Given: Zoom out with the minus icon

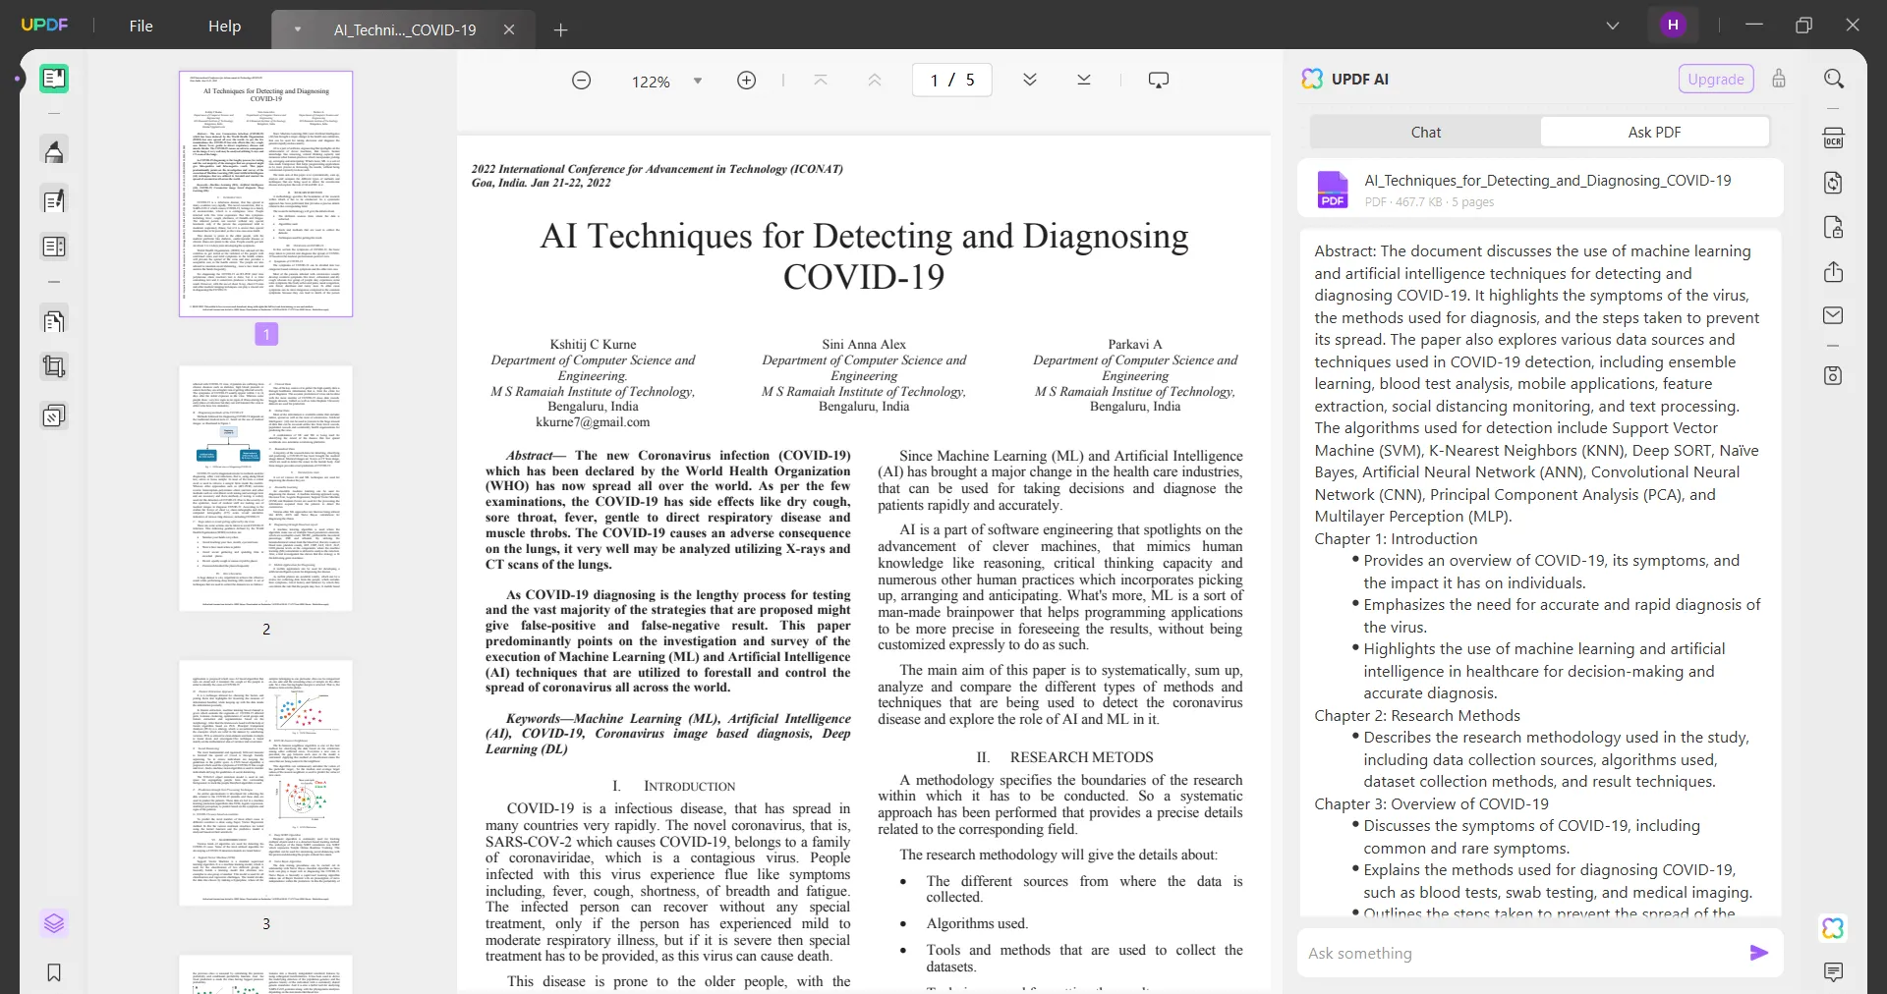Looking at the screenshot, I should (582, 81).
